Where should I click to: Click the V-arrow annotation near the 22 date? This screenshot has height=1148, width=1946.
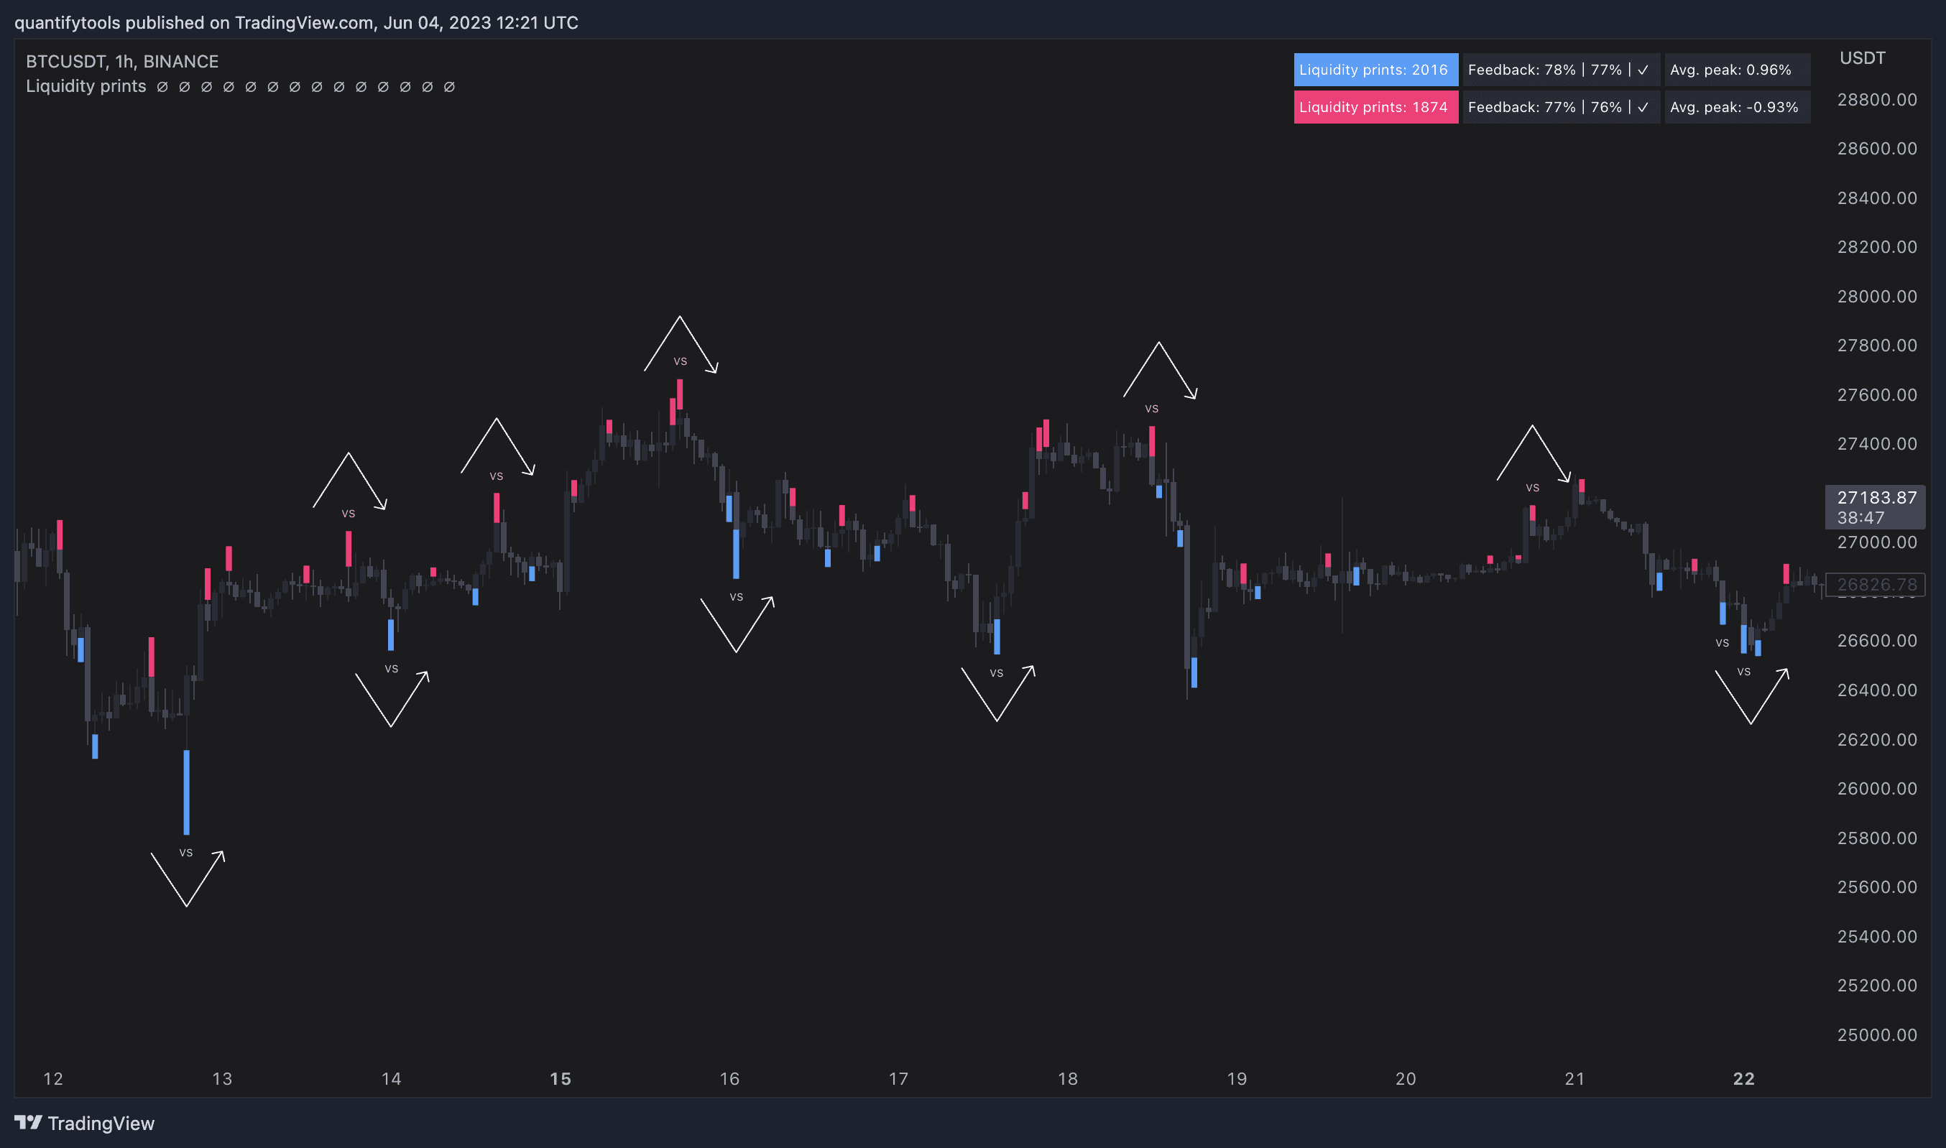point(1751,697)
